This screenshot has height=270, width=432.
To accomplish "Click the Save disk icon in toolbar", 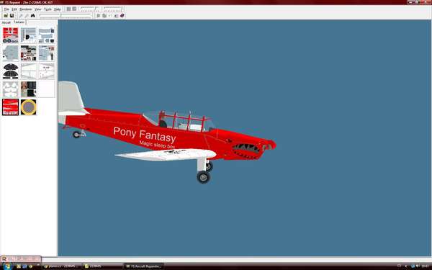I will point(12,16).
